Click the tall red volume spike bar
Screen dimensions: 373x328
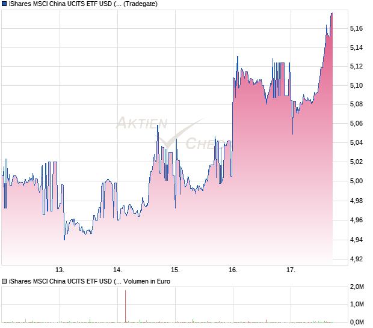pos(125,306)
